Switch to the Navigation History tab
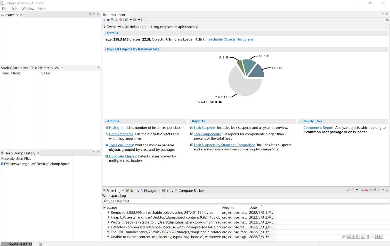The width and height of the screenshot is (390, 246). (157, 191)
